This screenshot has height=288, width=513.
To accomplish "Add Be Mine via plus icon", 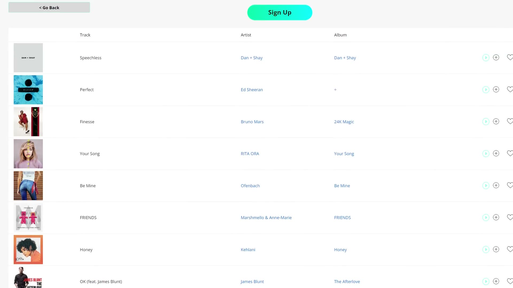I will (496, 185).
